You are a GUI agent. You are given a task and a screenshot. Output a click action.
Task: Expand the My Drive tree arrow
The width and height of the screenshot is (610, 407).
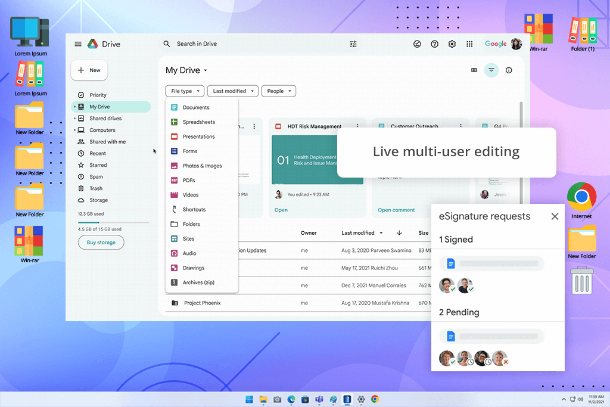(x=74, y=107)
